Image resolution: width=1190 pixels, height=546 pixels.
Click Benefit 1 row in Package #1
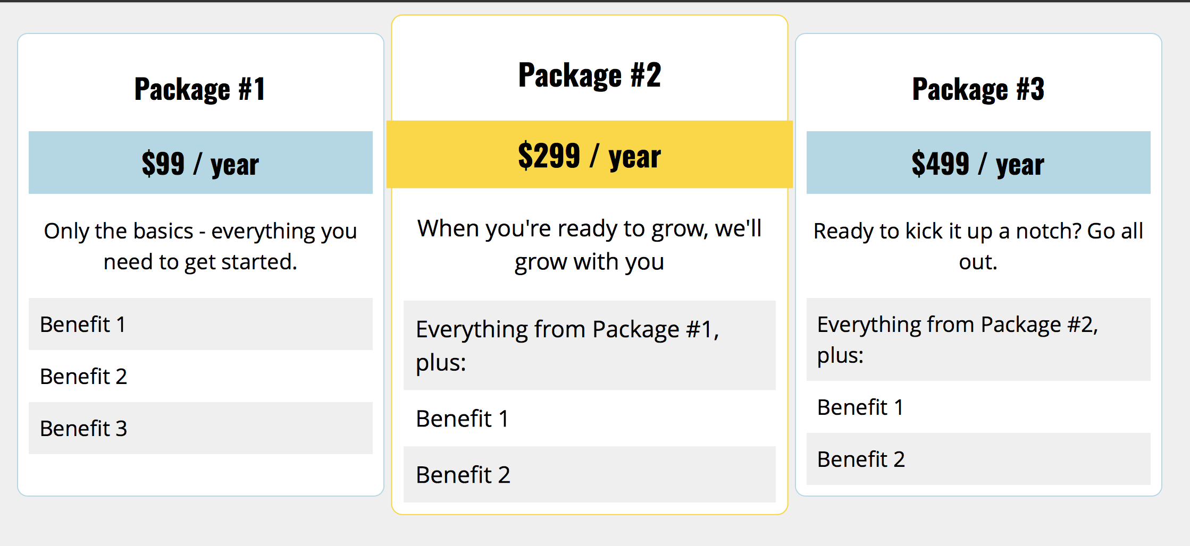click(x=200, y=325)
